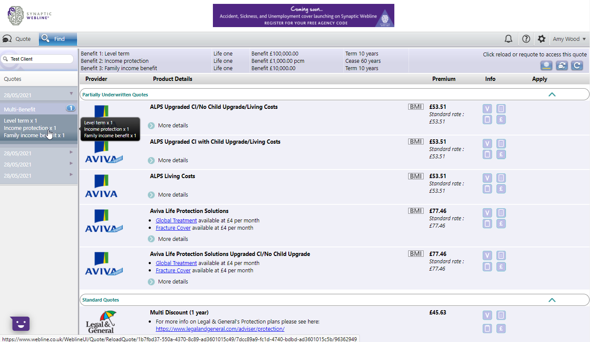Image resolution: width=590 pixels, height=342 pixels.
Task: Open the Amy Wood user dropdown
Action: 569,39
